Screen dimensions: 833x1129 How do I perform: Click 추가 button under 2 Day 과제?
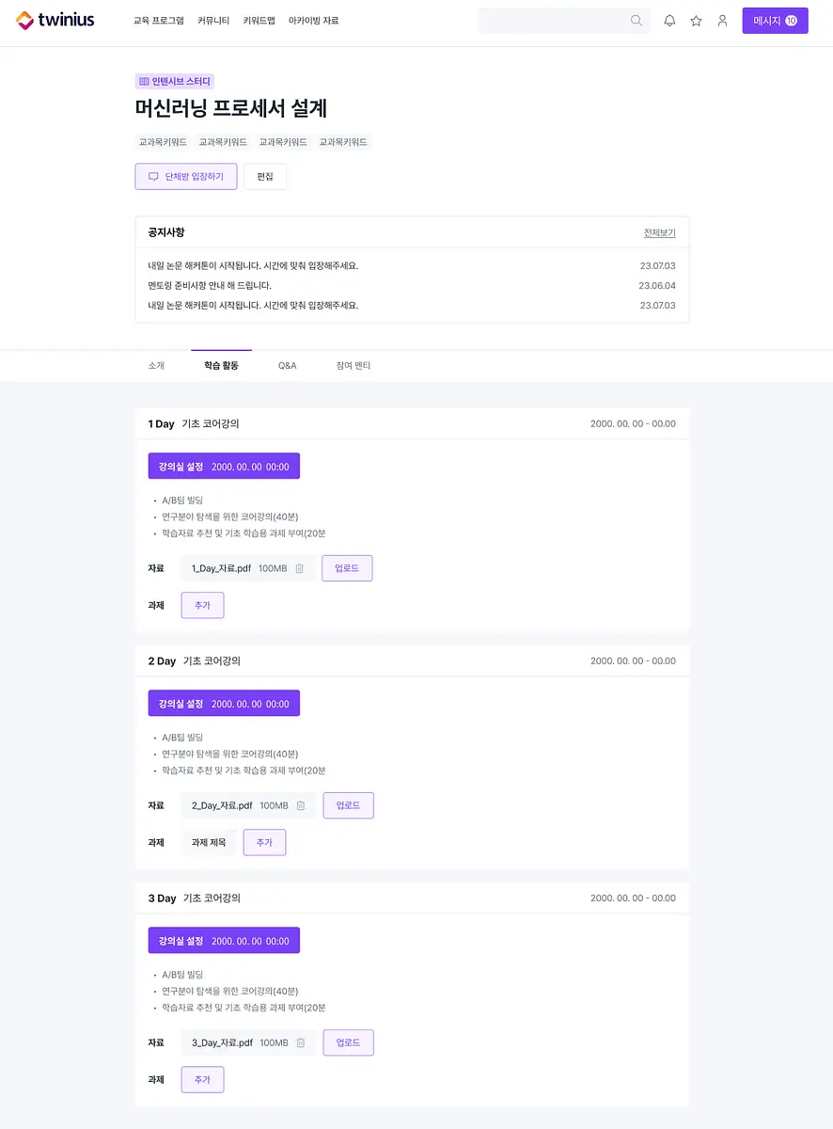[x=264, y=843]
